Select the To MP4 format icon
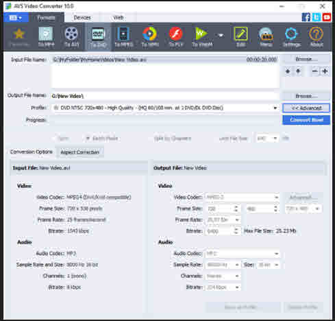The height and width of the screenshot is (321, 335). [46, 37]
